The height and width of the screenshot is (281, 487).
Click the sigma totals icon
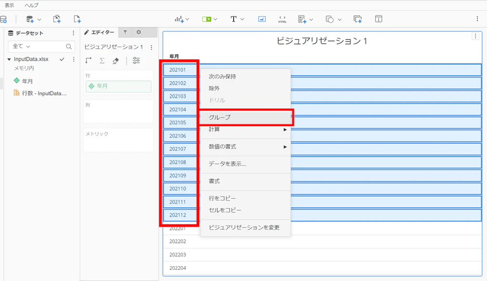(x=102, y=61)
